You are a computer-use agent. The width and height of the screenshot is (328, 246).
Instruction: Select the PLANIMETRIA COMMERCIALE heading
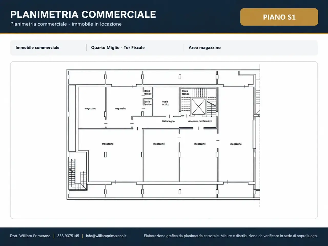pos(83,14)
